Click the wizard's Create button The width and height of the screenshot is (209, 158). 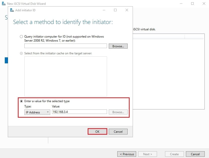coord(174,154)
